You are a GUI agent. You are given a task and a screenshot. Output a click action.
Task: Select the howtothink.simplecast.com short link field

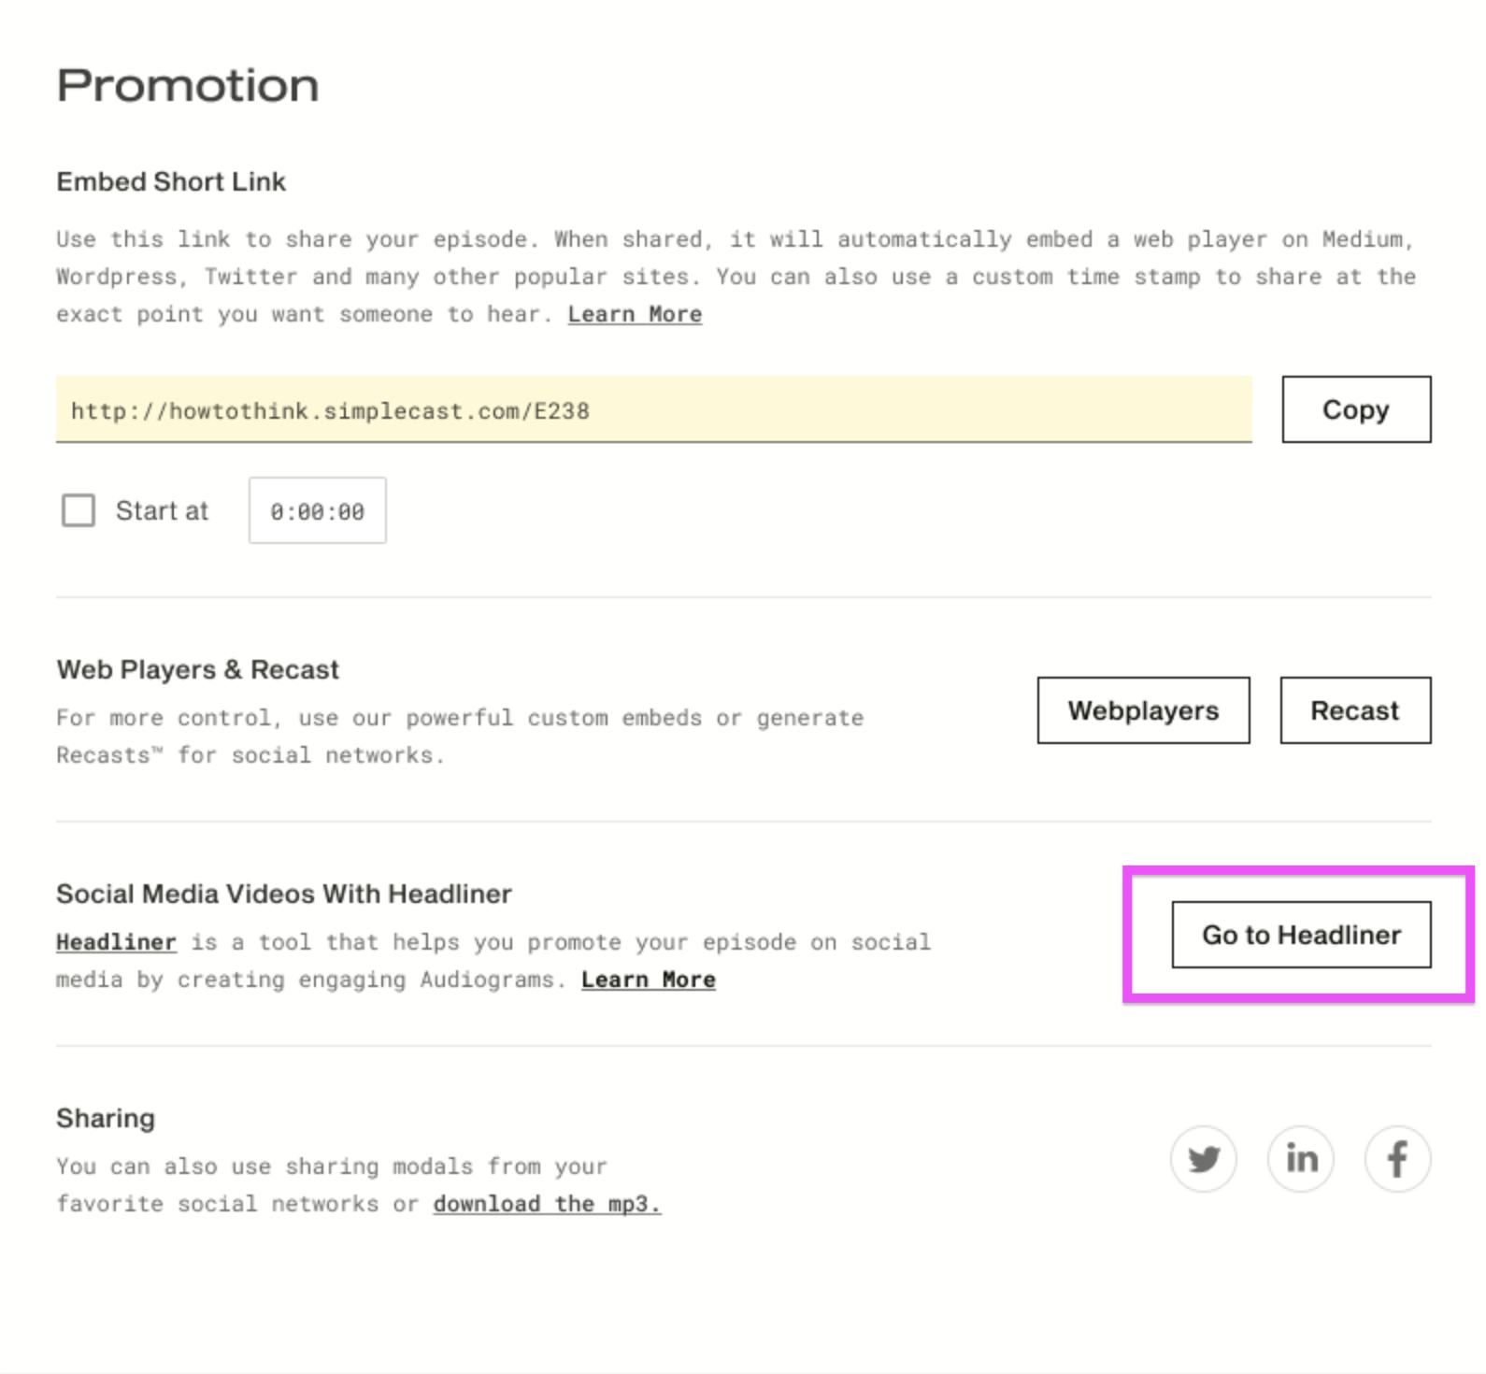[654, 409]
